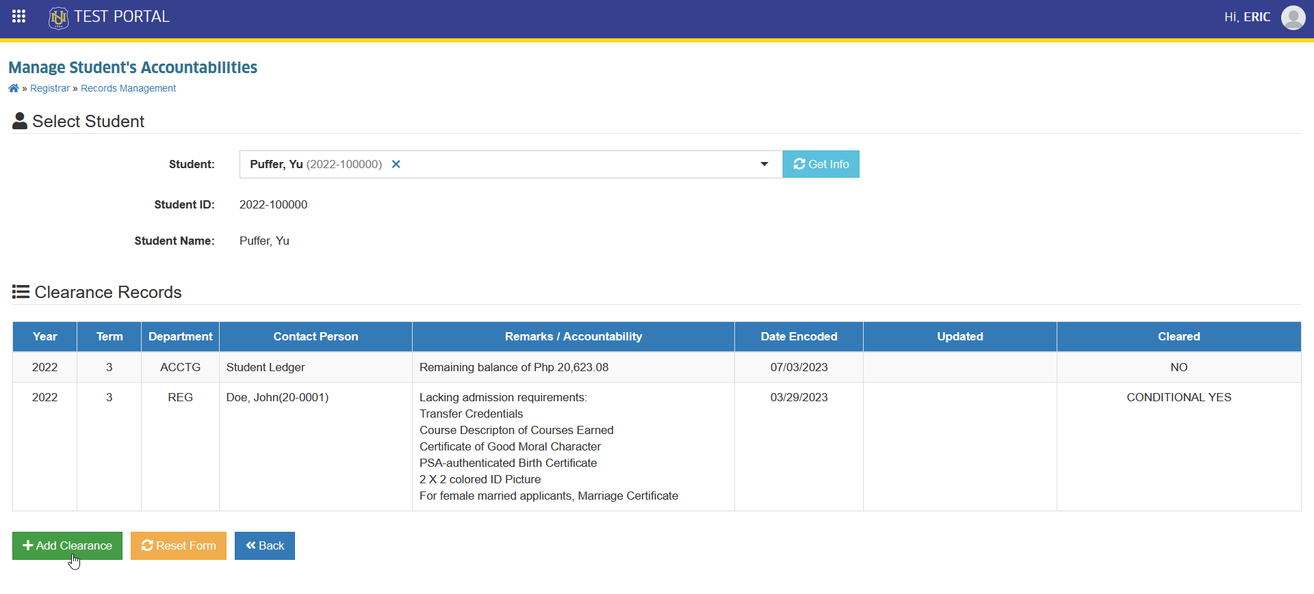This screenshot has width=1314, height=594.
Task: Click the Reset Form button
Action: 179,545
